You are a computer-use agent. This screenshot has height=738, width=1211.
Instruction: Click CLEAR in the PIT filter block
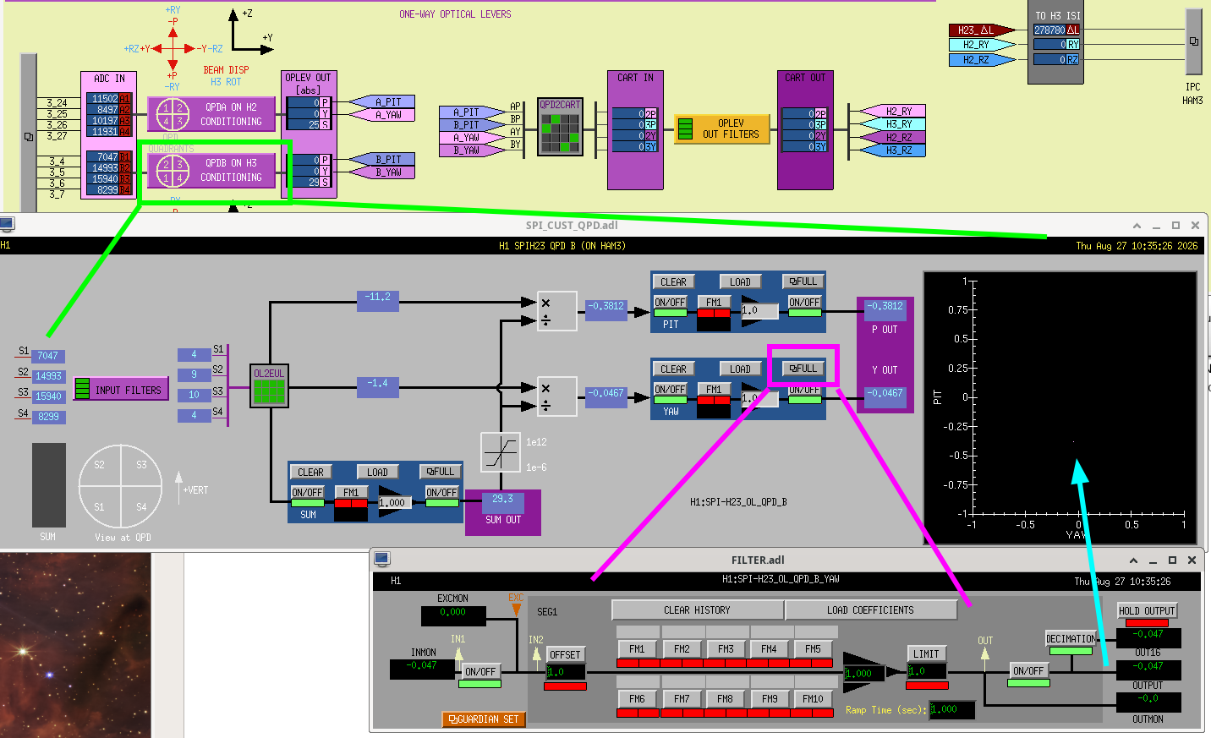[x=673, y=282]
